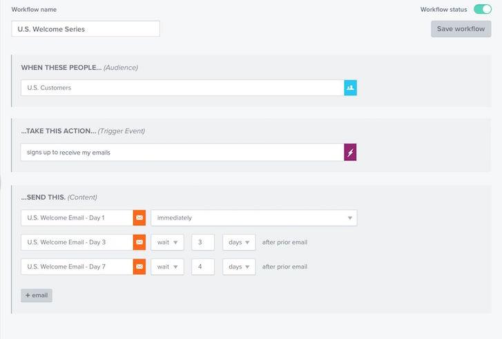Add another email with the + email button
502x339 pixels.
tap(37, 296)
